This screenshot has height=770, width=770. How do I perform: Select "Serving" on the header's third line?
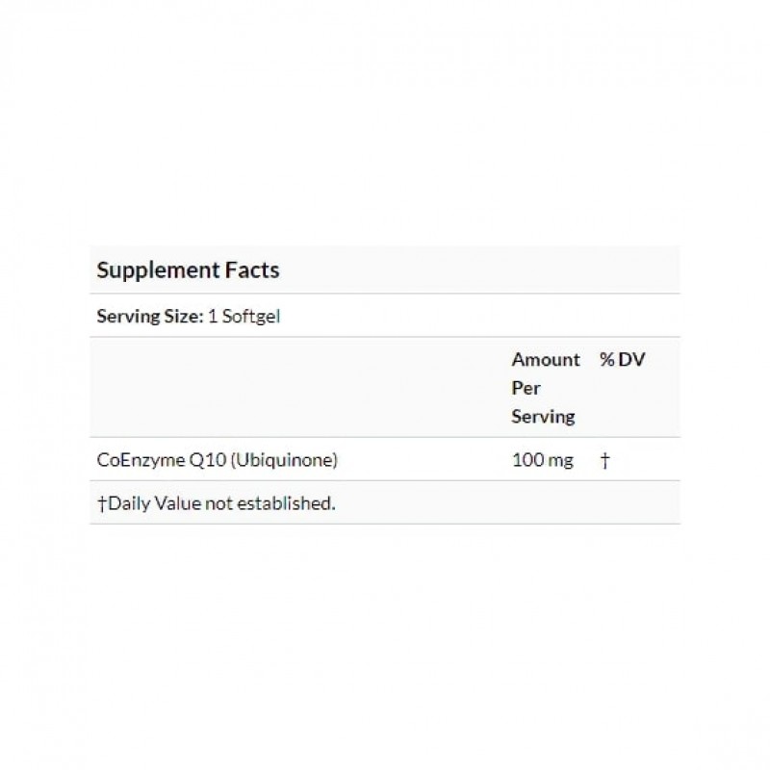[543, 417]
